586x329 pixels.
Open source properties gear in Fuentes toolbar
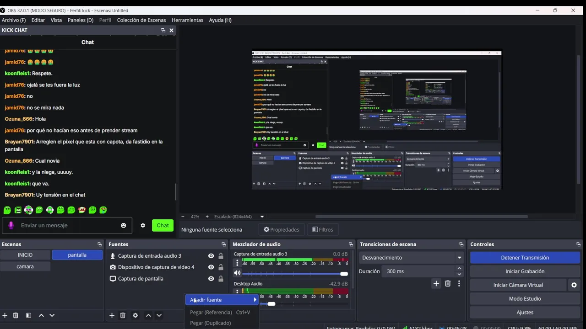(135, 315)
